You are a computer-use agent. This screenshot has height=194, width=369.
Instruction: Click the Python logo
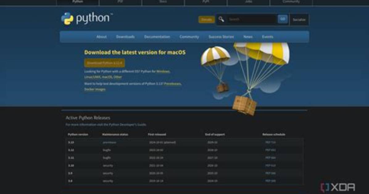(x=87, y=19)
